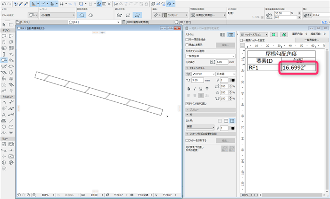
Task: Open the font script language dropdown
Action: (226, 74)
